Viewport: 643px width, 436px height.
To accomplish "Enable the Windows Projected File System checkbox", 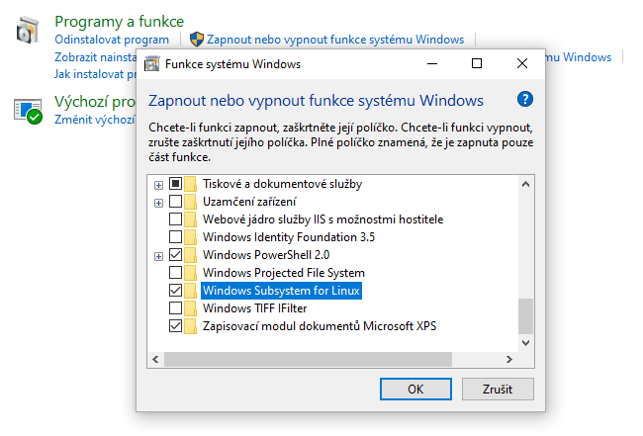I will [176, 273].
